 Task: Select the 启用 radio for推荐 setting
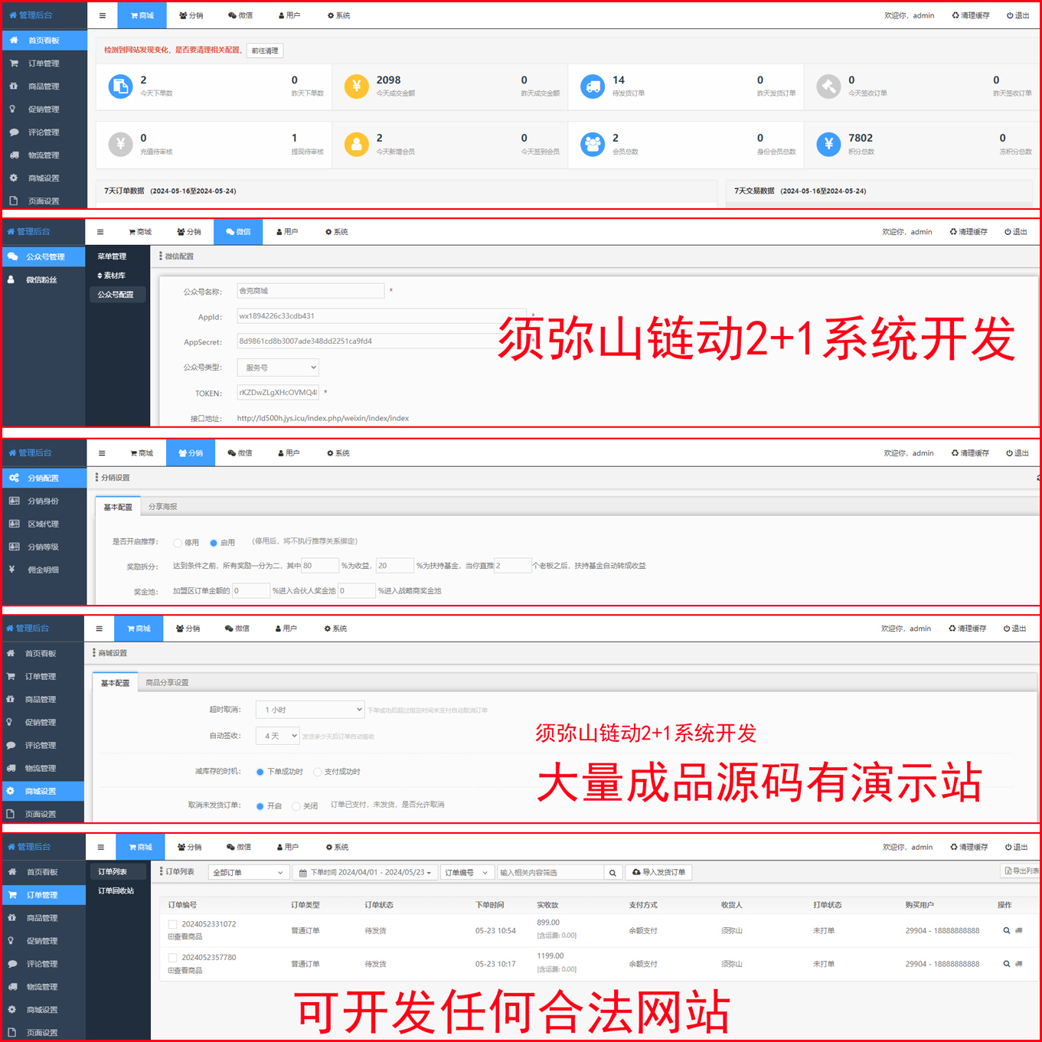click(214, 542)
